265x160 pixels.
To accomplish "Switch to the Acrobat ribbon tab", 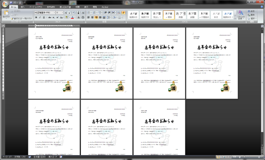I will click(x=105, y=7).
